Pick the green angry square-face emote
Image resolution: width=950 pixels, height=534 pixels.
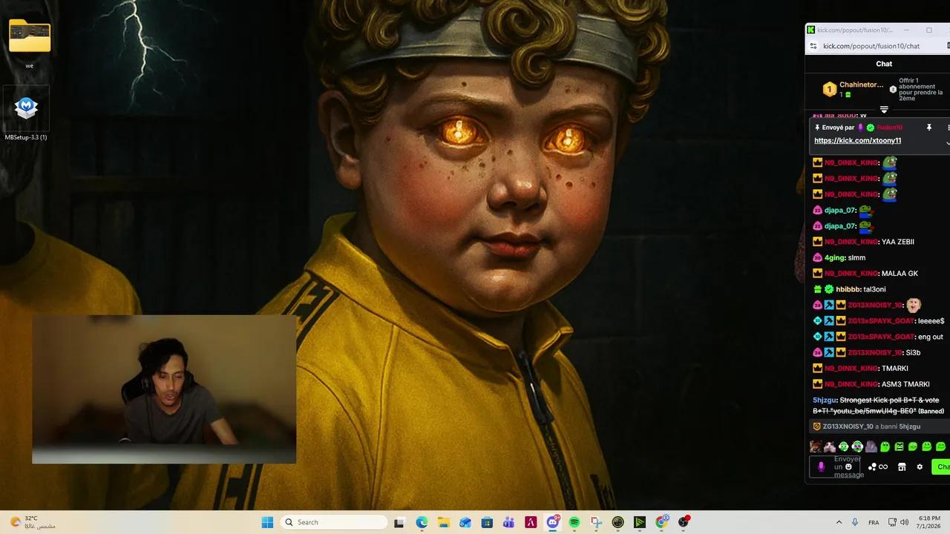coord(899,446)
